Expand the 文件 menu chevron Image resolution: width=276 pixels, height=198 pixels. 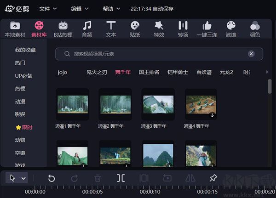click(x=55, y=8)
